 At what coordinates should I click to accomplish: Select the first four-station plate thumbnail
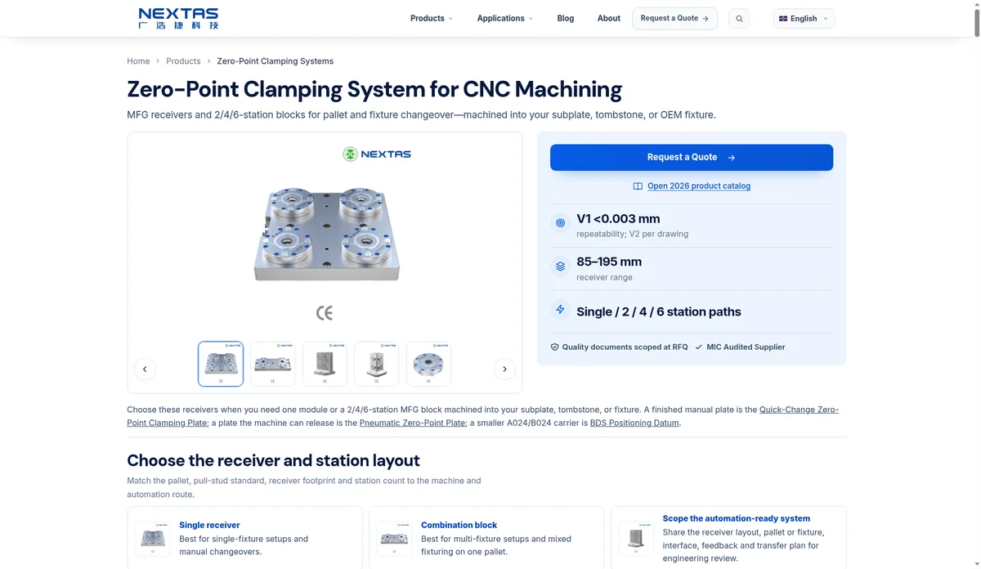point(221,364)
